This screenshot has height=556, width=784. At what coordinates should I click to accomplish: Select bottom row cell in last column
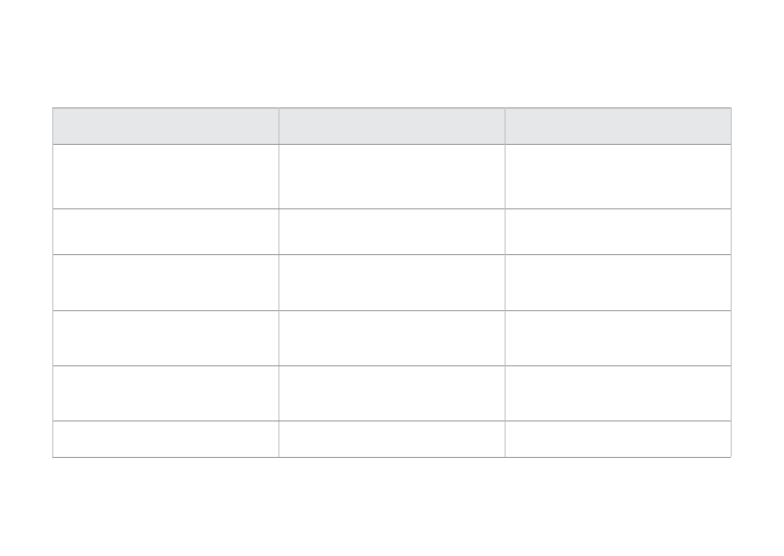[618, 439]
